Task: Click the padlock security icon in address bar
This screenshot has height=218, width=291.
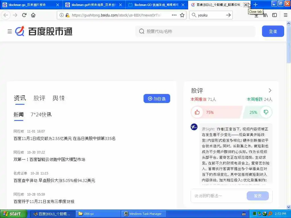Action: [67, 15]
